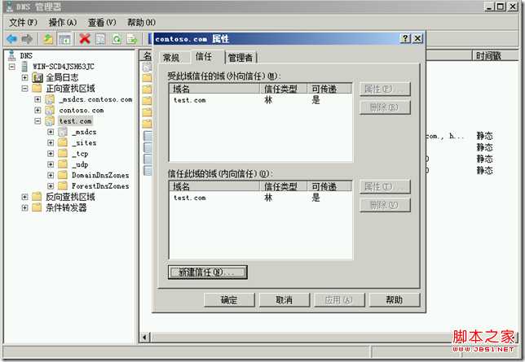The width and height of the screenshot is (525, 362).
Task: Select the DNS root node icon
Action: (12, 55)
